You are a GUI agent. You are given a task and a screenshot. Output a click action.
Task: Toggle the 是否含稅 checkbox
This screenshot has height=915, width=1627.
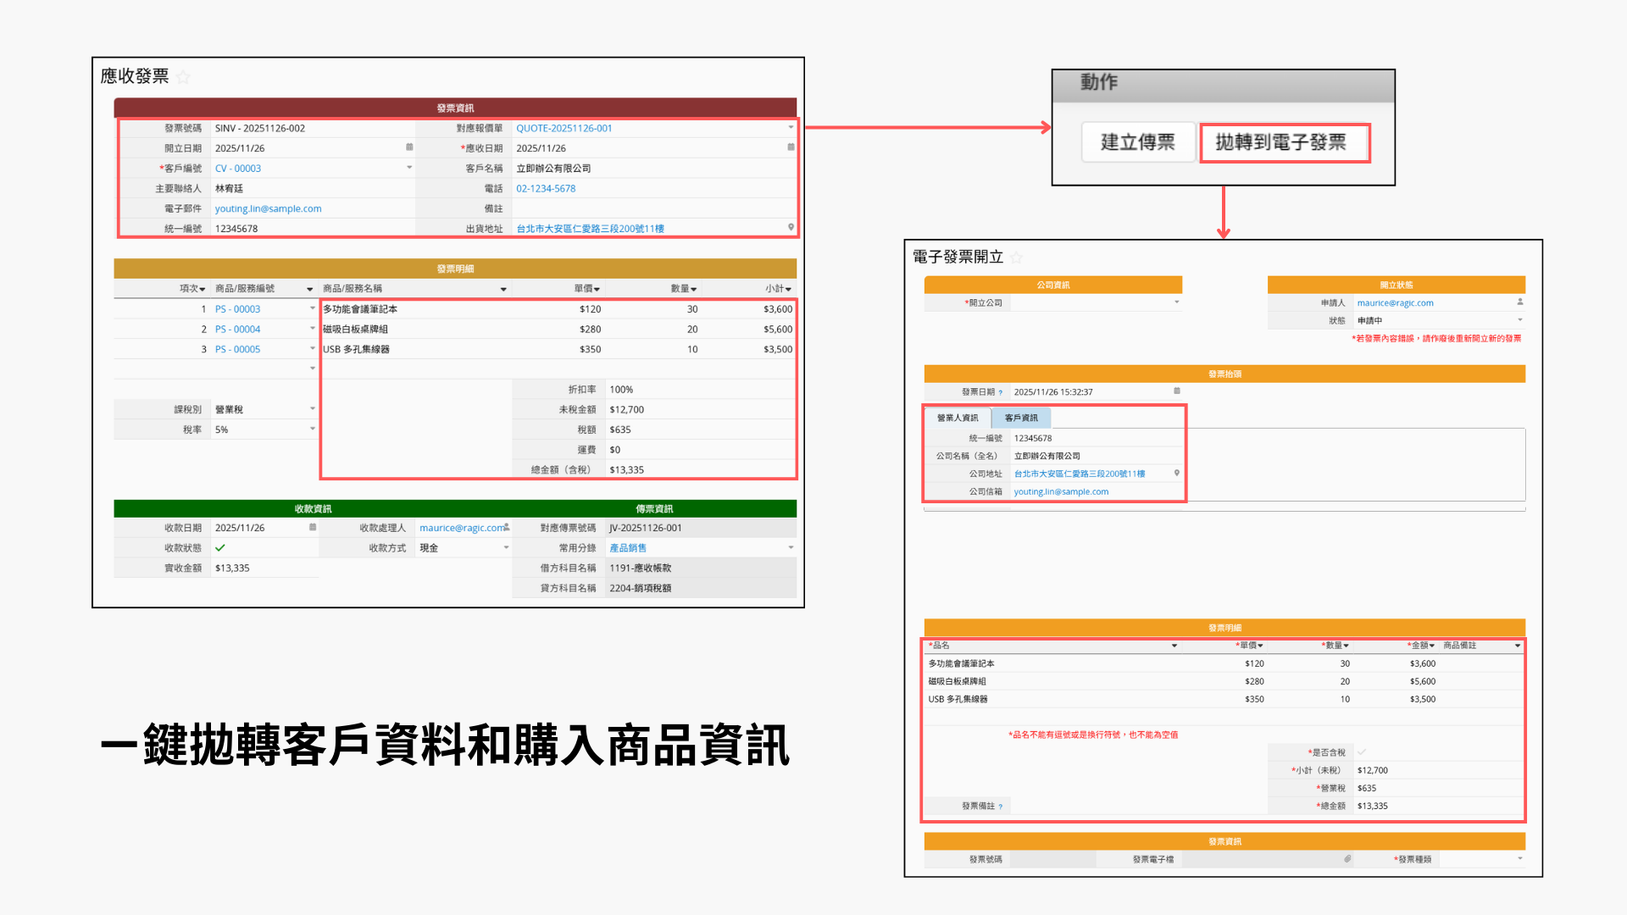pos(1362,752)
